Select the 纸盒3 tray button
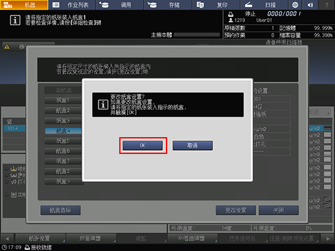This screenshot has width=335, height=251. click(x=63, y=121)
